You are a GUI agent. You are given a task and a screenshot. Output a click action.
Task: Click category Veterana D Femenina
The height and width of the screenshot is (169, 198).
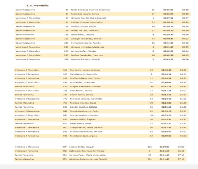[x=27, y=74]
